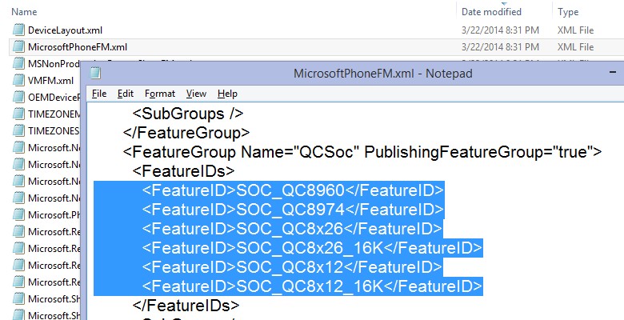Click the SOC_QC8960 FeatureID line

point(293,190)
